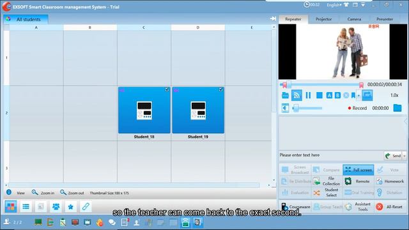Select the All students tab
This screenshot has width=409, height=230.
coord(26,19)
